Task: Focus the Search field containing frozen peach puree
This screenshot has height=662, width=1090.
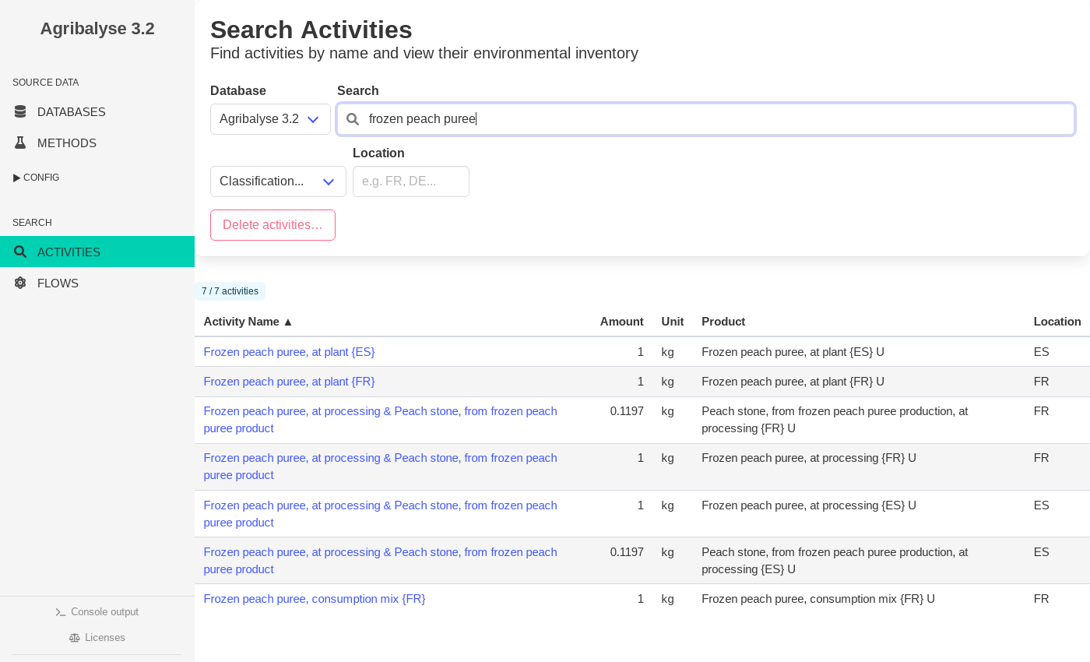Action: pyautogui.click(x=706, y=119)
